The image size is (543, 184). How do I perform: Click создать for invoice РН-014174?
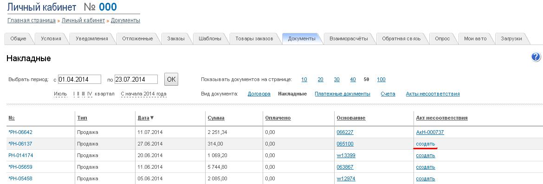425,155
